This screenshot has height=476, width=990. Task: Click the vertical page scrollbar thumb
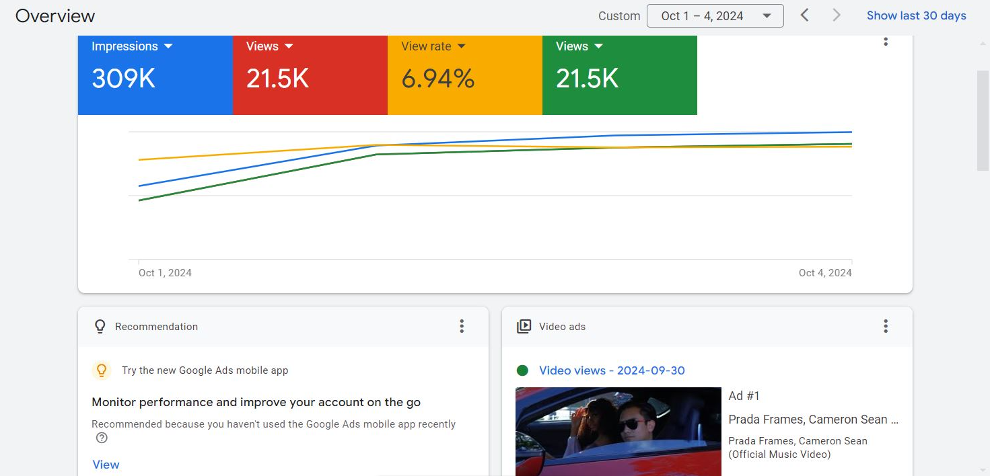983,120
